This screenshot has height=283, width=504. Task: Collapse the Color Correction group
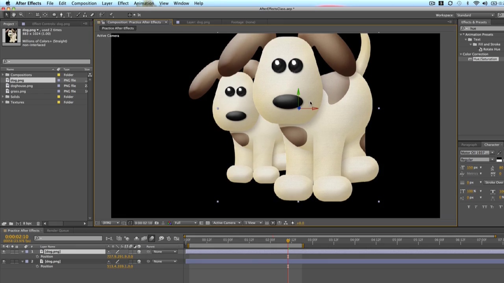click(461, 54)
